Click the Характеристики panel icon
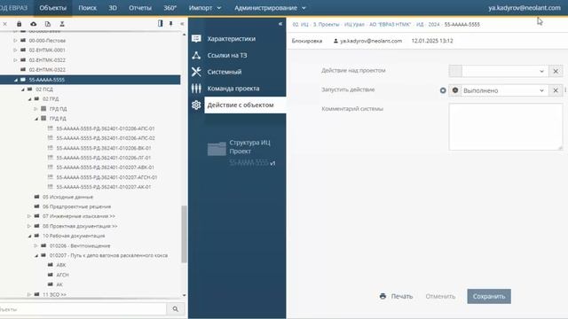This screenshot has height=319, width=568. tap(196, 39)
